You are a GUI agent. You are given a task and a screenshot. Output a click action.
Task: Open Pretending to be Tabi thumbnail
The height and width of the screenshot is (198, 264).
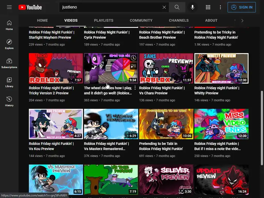tap(166, 124)
